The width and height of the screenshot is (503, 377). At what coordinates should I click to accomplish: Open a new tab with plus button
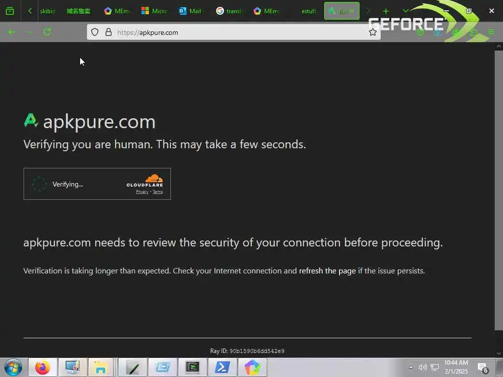pyautogui.click(x=386, y=11)
